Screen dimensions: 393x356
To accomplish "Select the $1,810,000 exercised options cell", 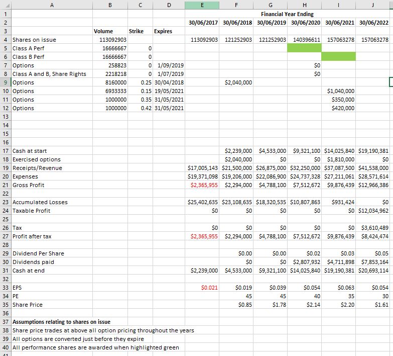I will (338, 159).
